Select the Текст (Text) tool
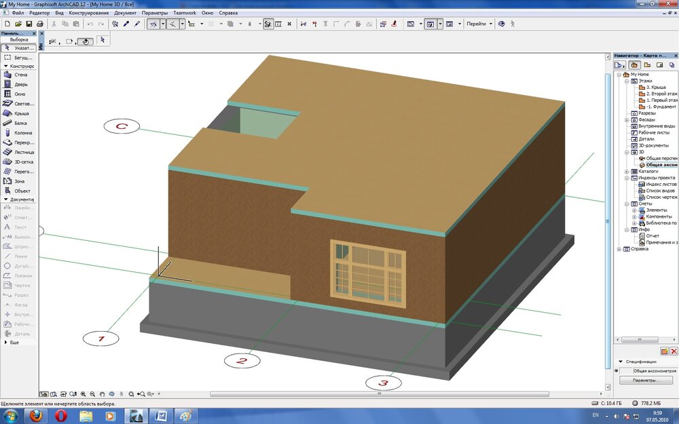679x424 pixels. [x=20, y=228]
